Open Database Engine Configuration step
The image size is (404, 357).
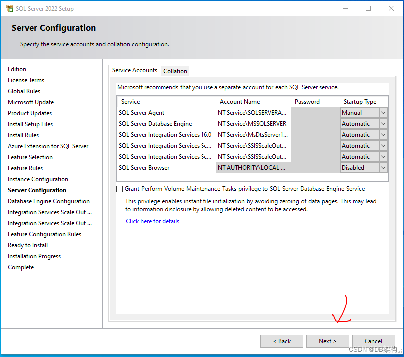pyautogui.click(x=48, y=201)
